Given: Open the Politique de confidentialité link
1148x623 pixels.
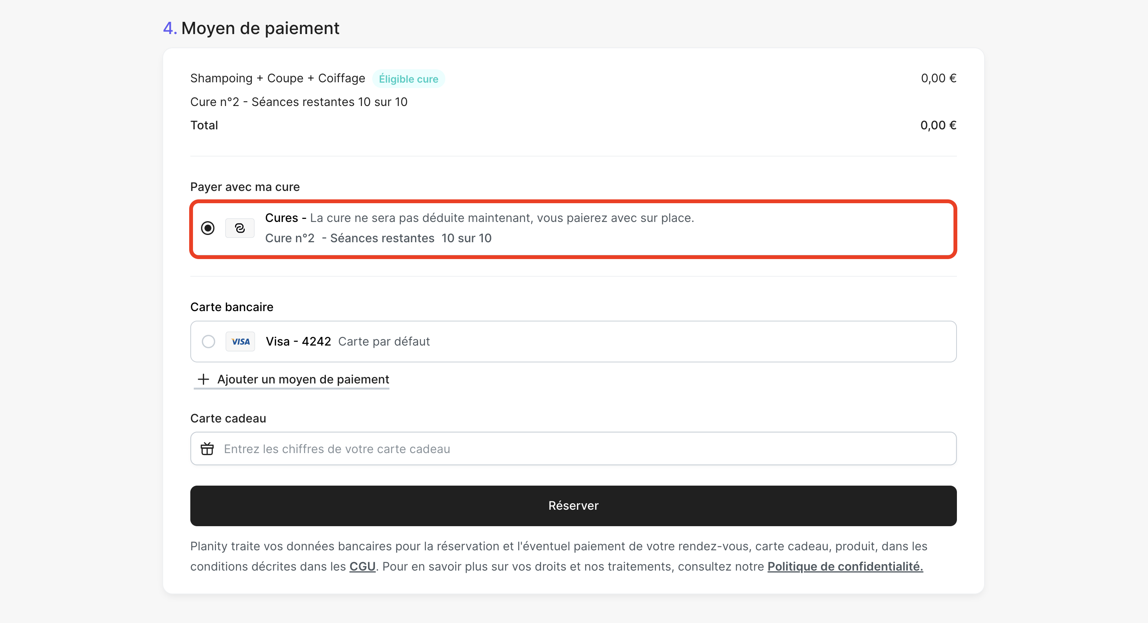Looking at the screenshot, I should coord(845,566).
